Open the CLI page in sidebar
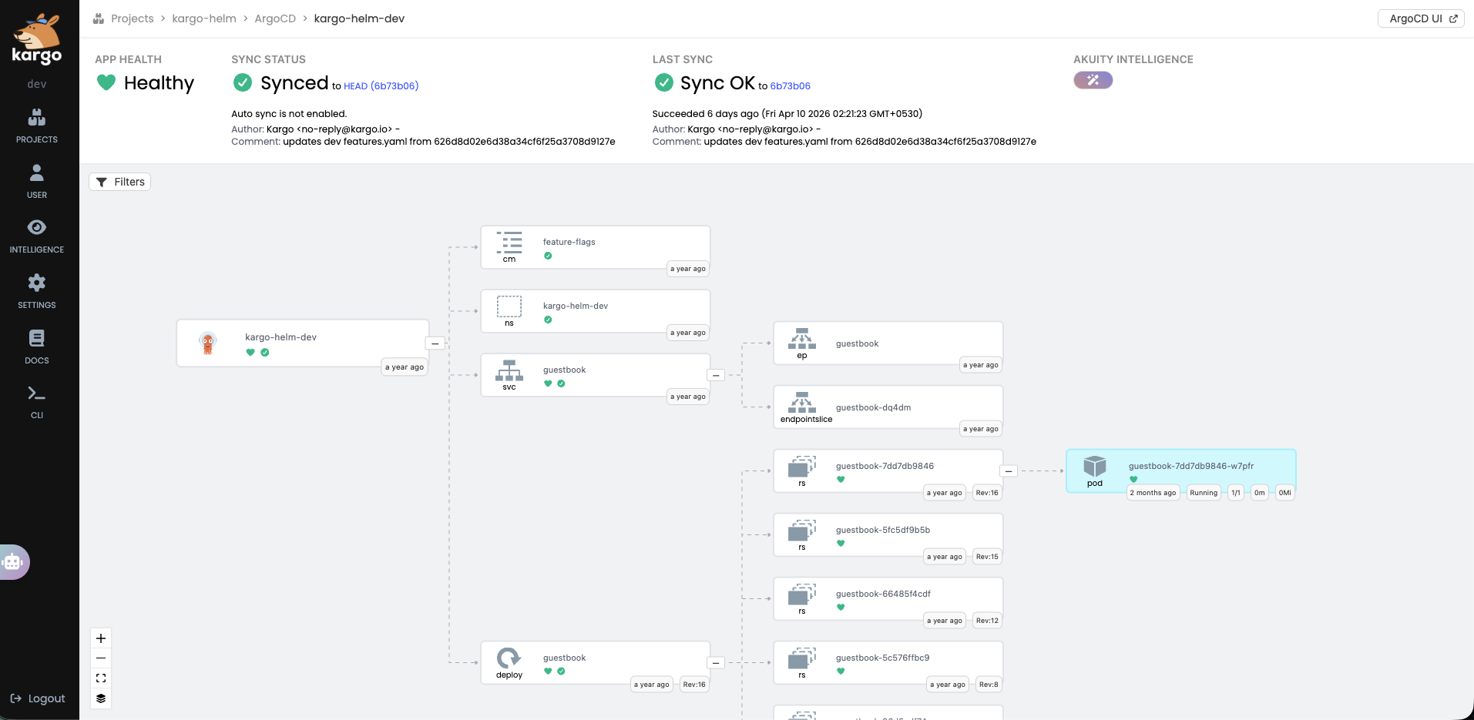The height and width of the screenshot is (720, 1474). pyautogui.click(x=37, y=402)
